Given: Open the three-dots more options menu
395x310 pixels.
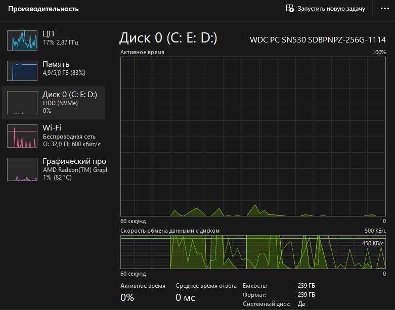Looking at the screenshot, I should 385,9.
